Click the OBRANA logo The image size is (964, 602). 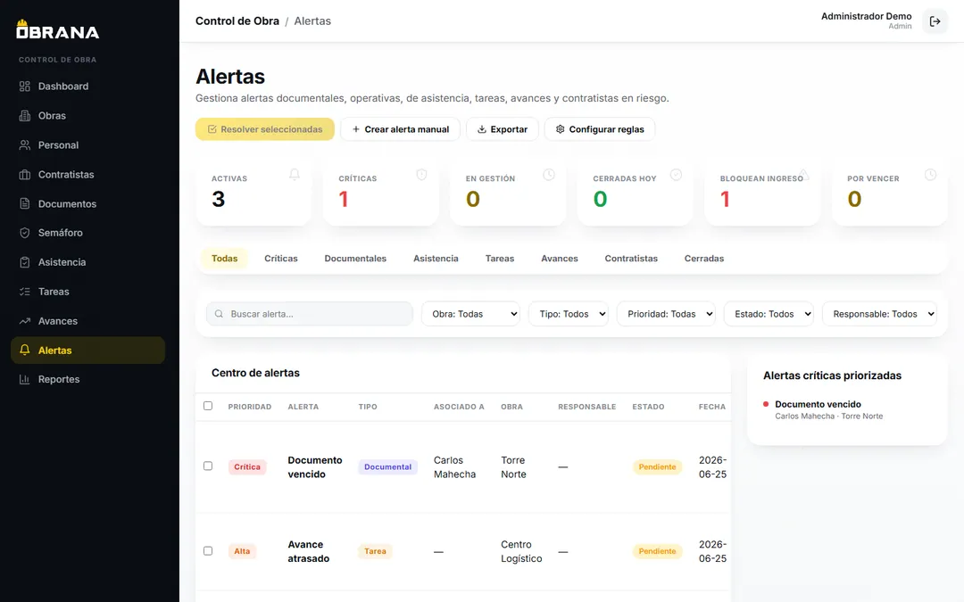pos(57,29)
